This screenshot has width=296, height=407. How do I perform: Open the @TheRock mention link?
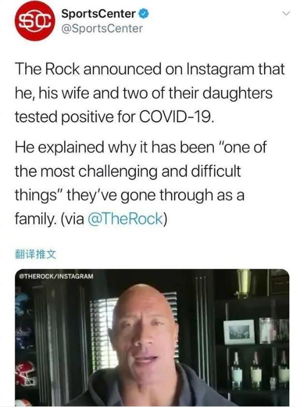click(126, 218)
